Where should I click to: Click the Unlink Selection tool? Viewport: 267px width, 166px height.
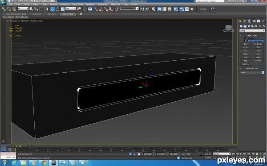9,9
